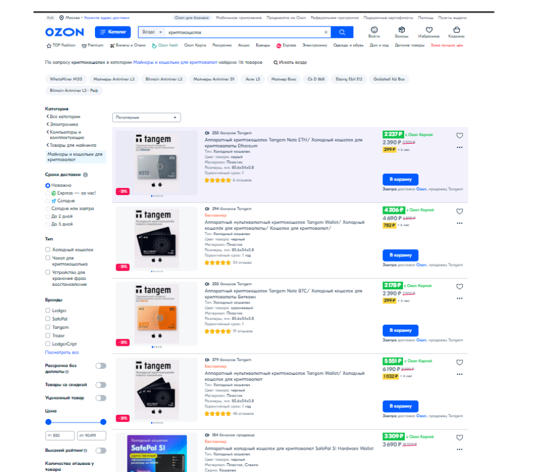
Task: Click Посмотреть все brands link
Action: (62, 352)
